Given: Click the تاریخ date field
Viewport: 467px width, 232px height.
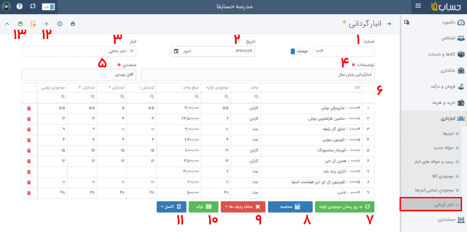Looking at the screenshot, I should [213, 51].
